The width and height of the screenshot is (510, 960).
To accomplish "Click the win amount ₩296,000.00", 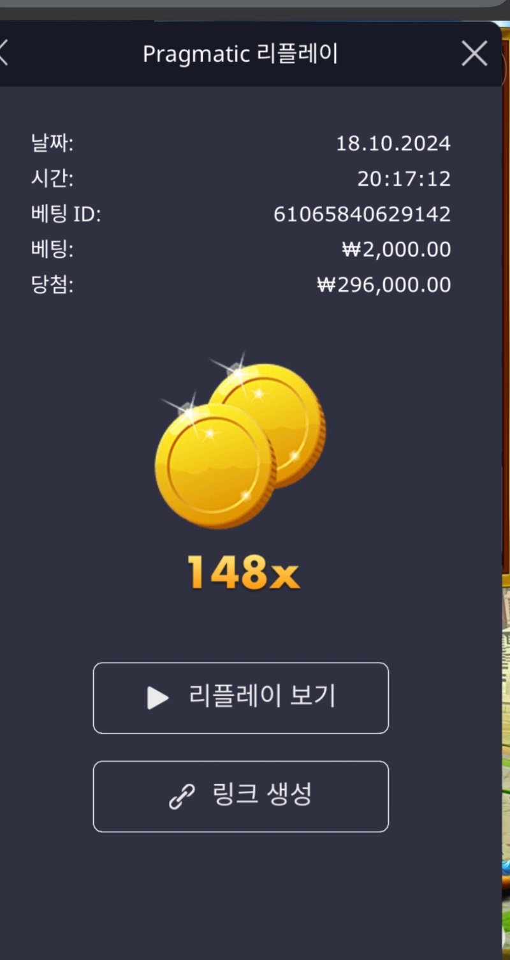I will coord(384,284).
